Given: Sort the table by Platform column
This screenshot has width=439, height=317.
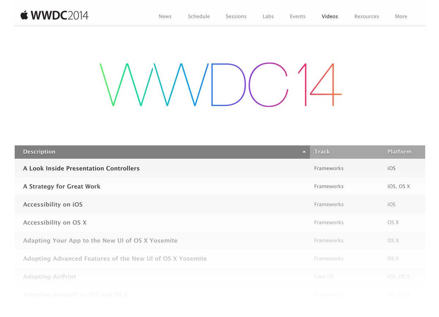Looking at the screenshot, I should 399,152.
